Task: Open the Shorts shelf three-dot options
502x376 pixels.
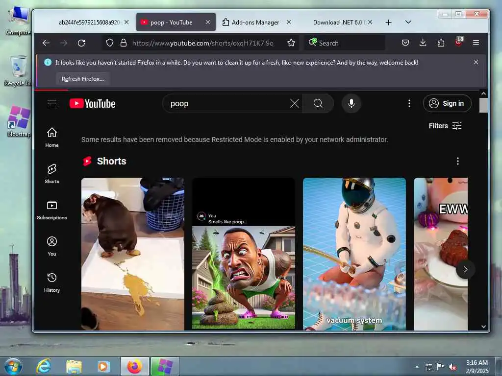Action: click(x=458, y=161)
